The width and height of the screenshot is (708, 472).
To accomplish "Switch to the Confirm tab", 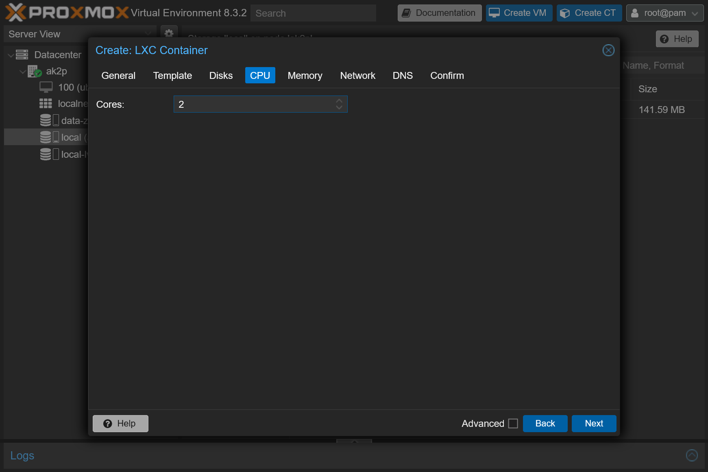I will [x=447, y=76].
